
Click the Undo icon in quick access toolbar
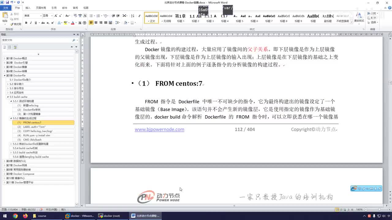pos(12,2)
